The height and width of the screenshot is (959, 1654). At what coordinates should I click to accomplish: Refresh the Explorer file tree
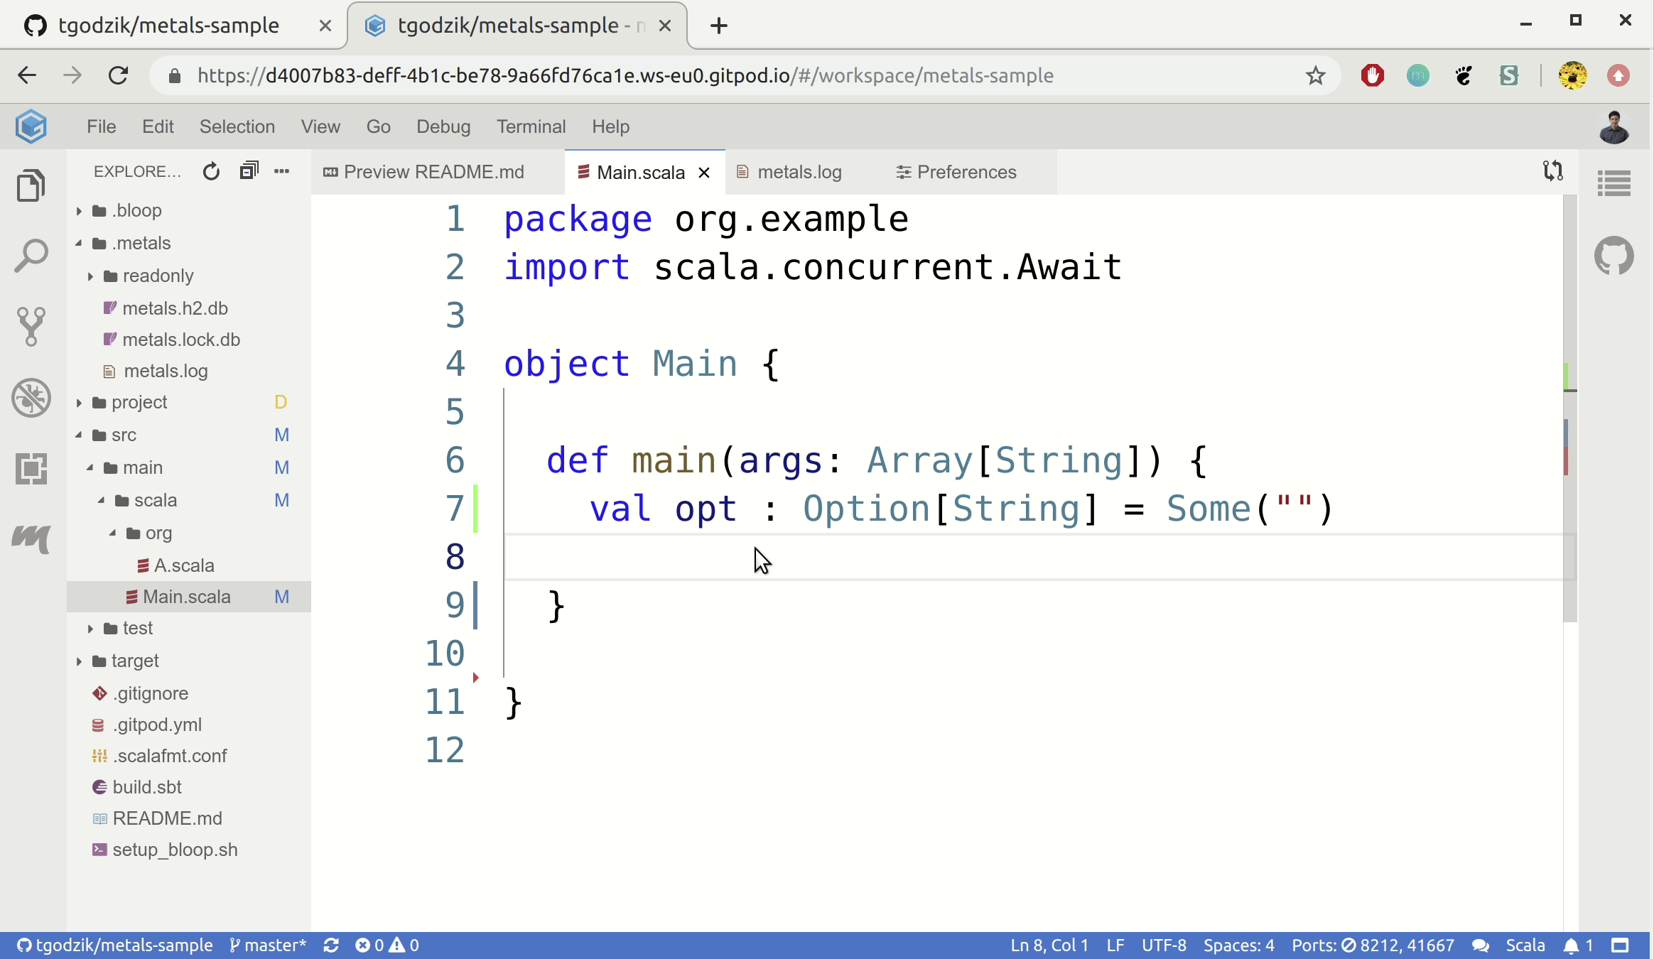point(211,172)
